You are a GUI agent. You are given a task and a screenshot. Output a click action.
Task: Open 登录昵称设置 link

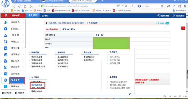(x=37, y=60)
